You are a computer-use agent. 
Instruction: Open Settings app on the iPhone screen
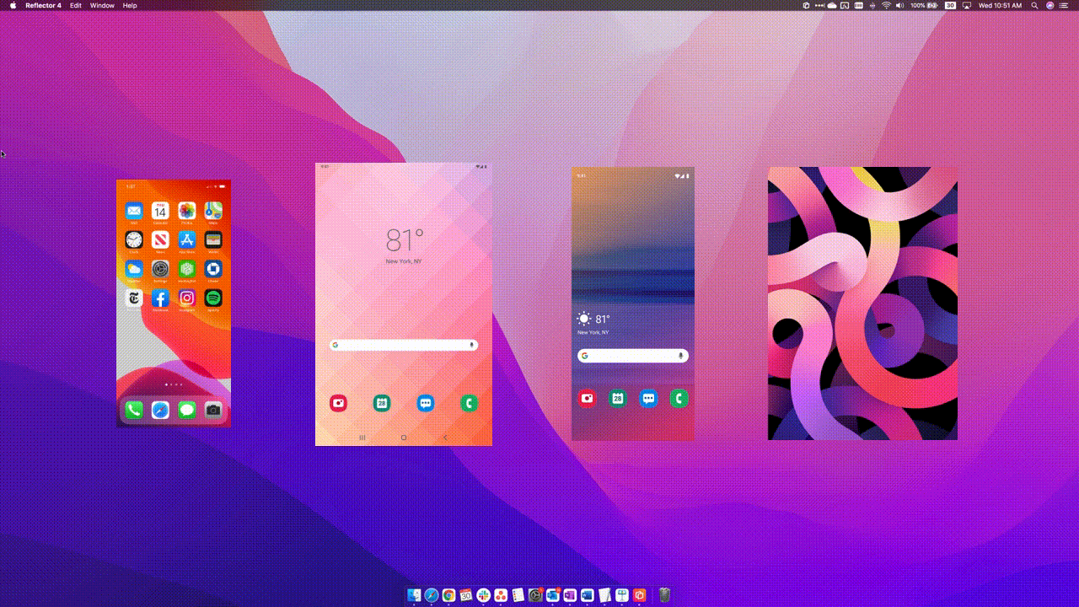click(x=160, y=269)
